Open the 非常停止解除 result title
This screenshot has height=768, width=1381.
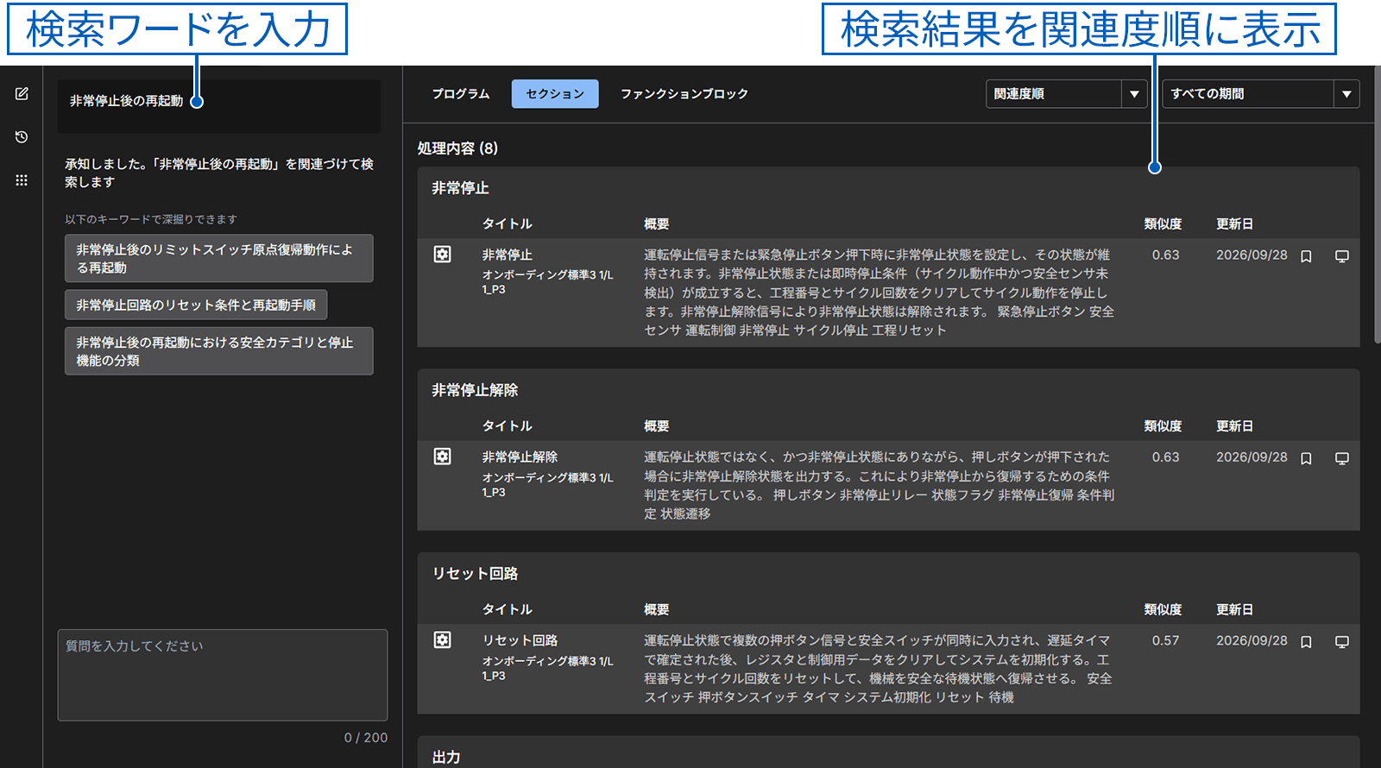(x=520, y=457)
